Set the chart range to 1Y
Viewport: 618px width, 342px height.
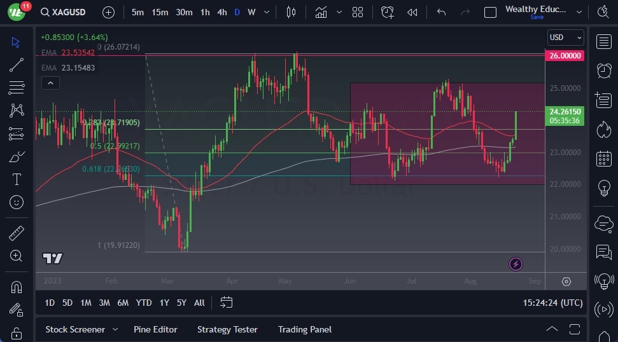pos(164,303)
